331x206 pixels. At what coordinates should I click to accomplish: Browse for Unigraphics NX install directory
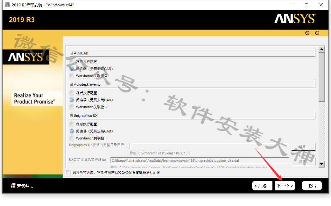coord(303,147)
